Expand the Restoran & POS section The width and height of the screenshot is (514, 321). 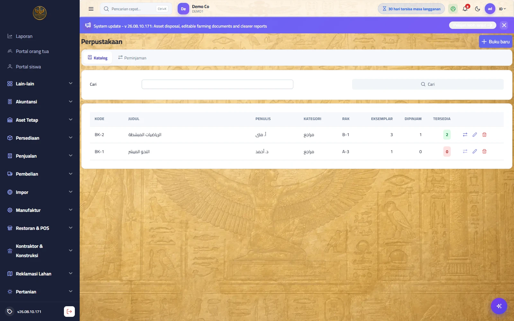click(x=40, y=228)
